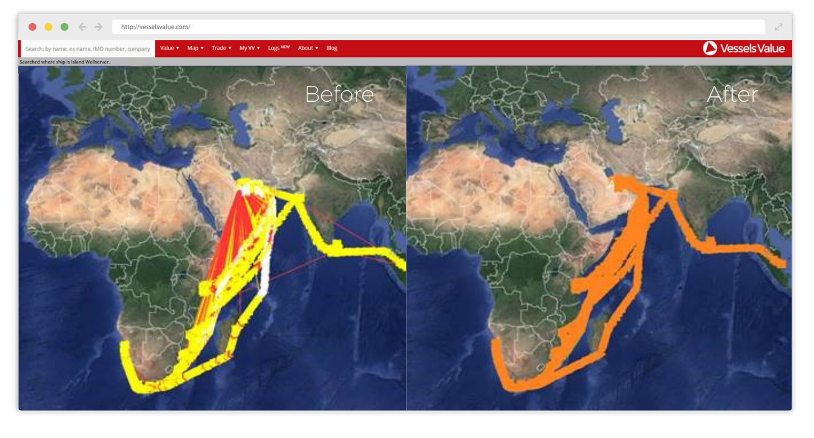The height and width of the screenshot is (438, 814).
Task: Click the browser forward arrow
Action: coord(98,27)
